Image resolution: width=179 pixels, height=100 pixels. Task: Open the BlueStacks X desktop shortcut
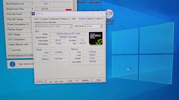point(95,2)
